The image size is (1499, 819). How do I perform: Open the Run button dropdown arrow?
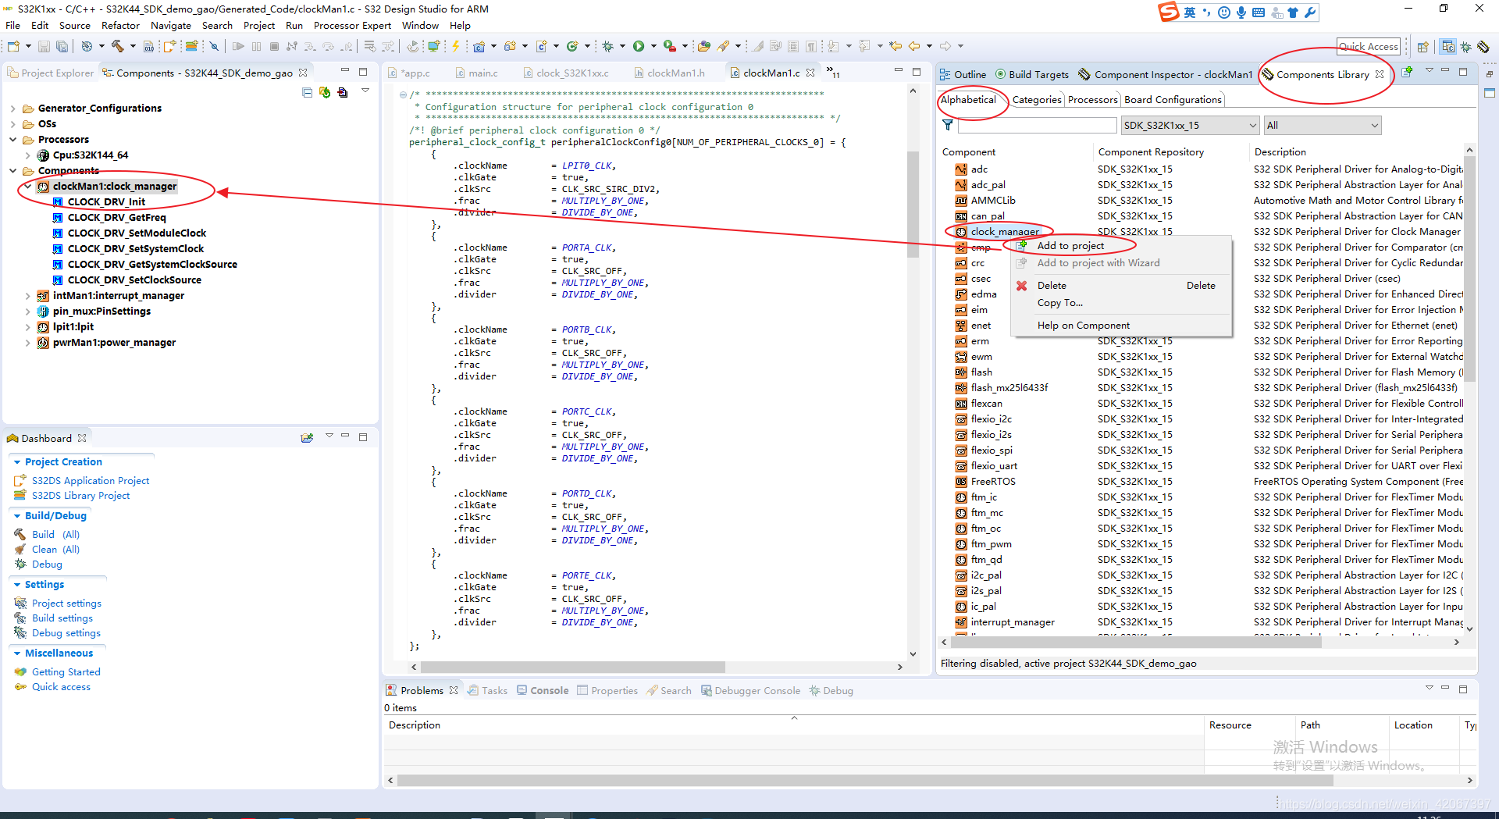coord(653,46)
